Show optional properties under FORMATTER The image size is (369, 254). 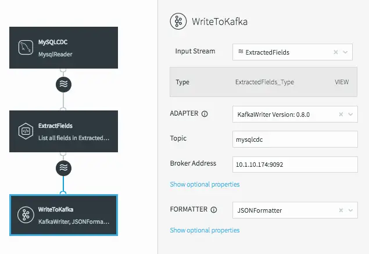coord(205,230)
